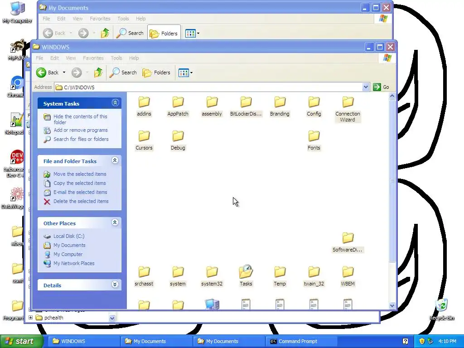Image resolution: width=464 pixels, height=348 pixels.
Task: Click E-mail the selected items
Action: tap(80, 192)
